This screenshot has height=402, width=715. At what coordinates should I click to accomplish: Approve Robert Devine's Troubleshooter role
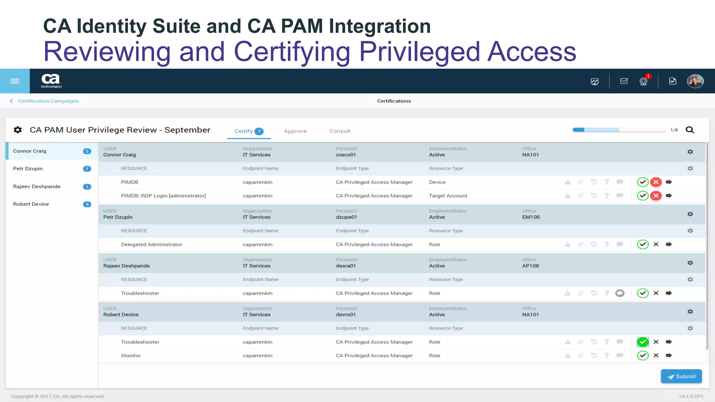click(643, 342)
